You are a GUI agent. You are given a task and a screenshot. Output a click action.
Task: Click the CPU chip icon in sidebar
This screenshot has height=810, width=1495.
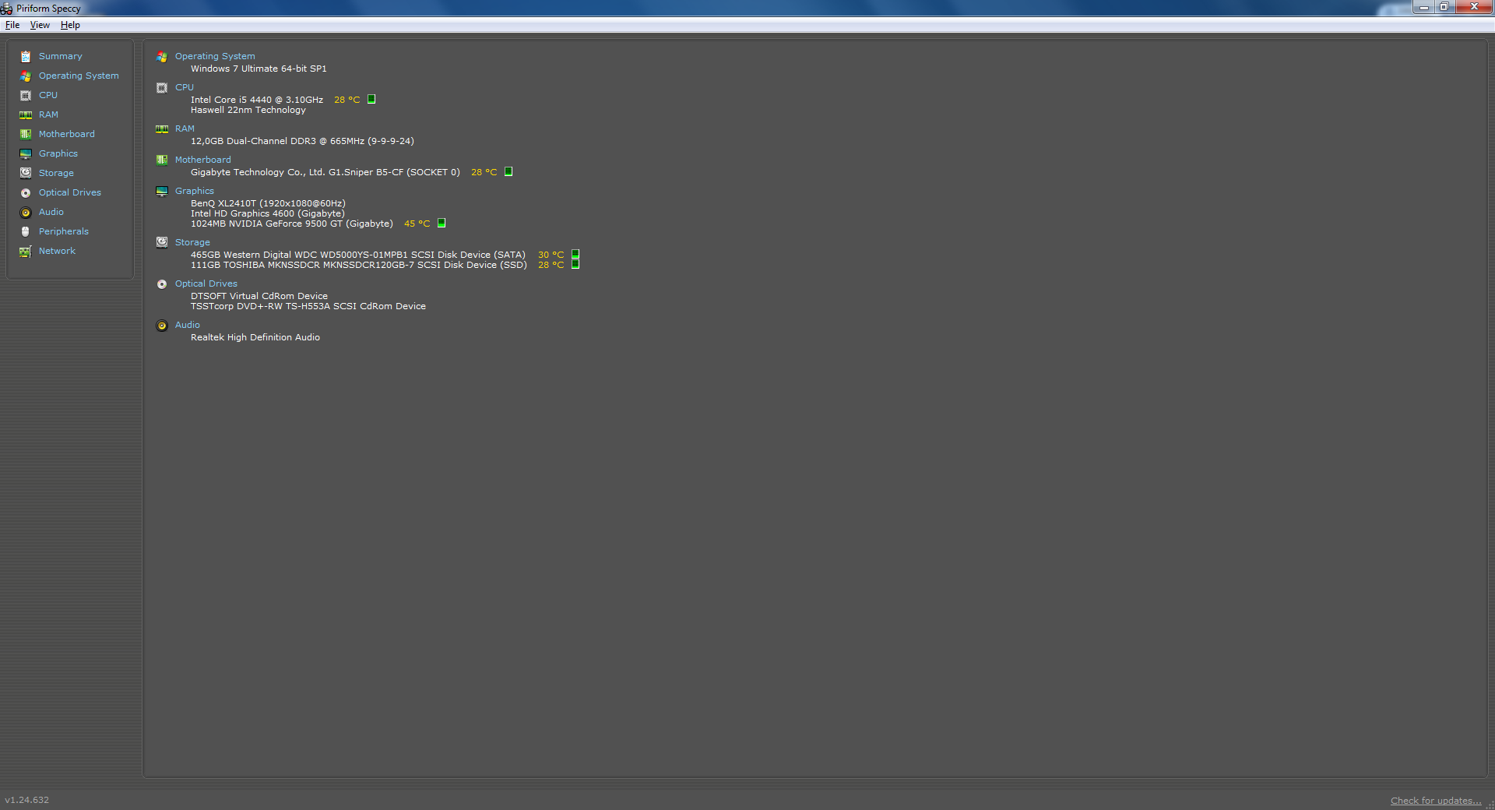point(26,96)
